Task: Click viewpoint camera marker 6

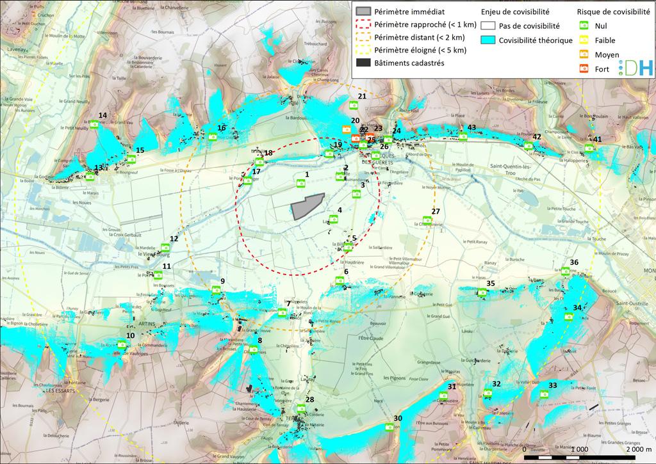Action: click(340, 280)
